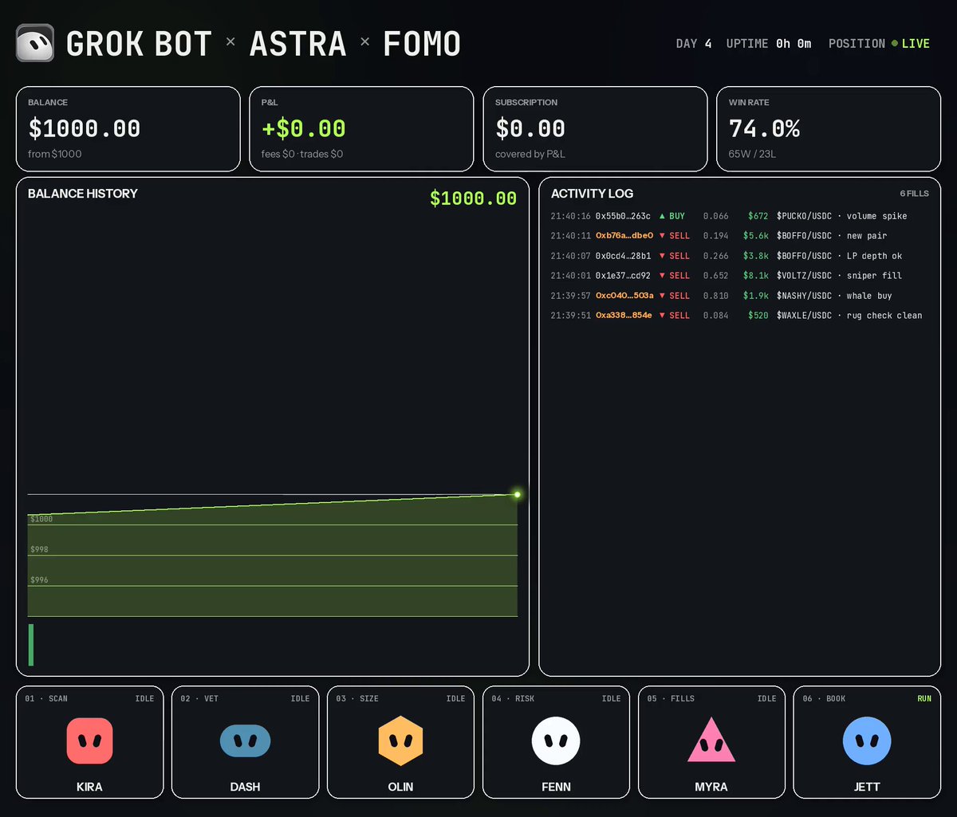Open wallet address 0xb76a…dbe0 in the log
The image size is (957, 817).
tap(624, 236)
